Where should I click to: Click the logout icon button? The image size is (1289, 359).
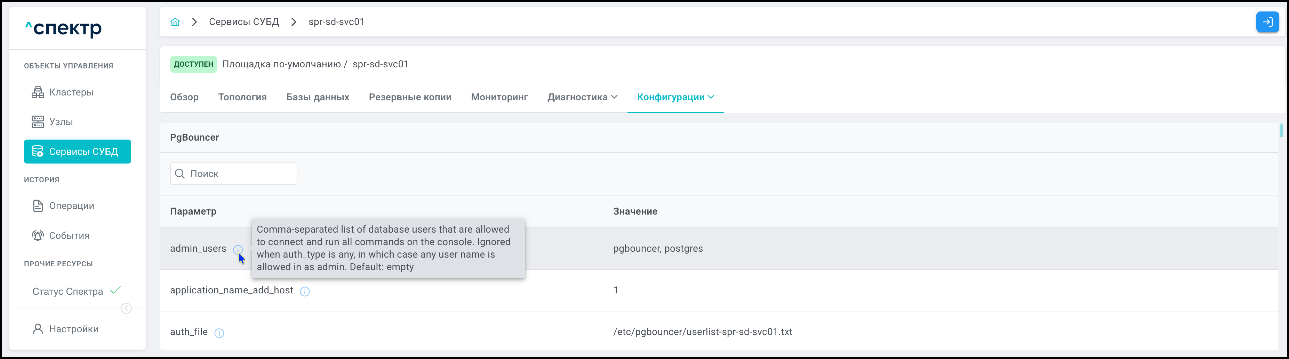tap(1267, 22)
